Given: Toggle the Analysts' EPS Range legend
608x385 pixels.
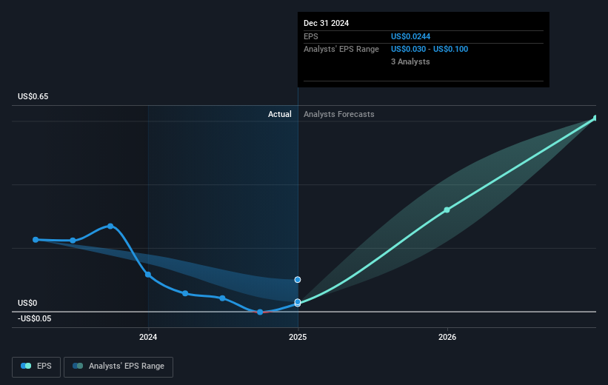Looking at the screenshot, I should tap(118, 366).
